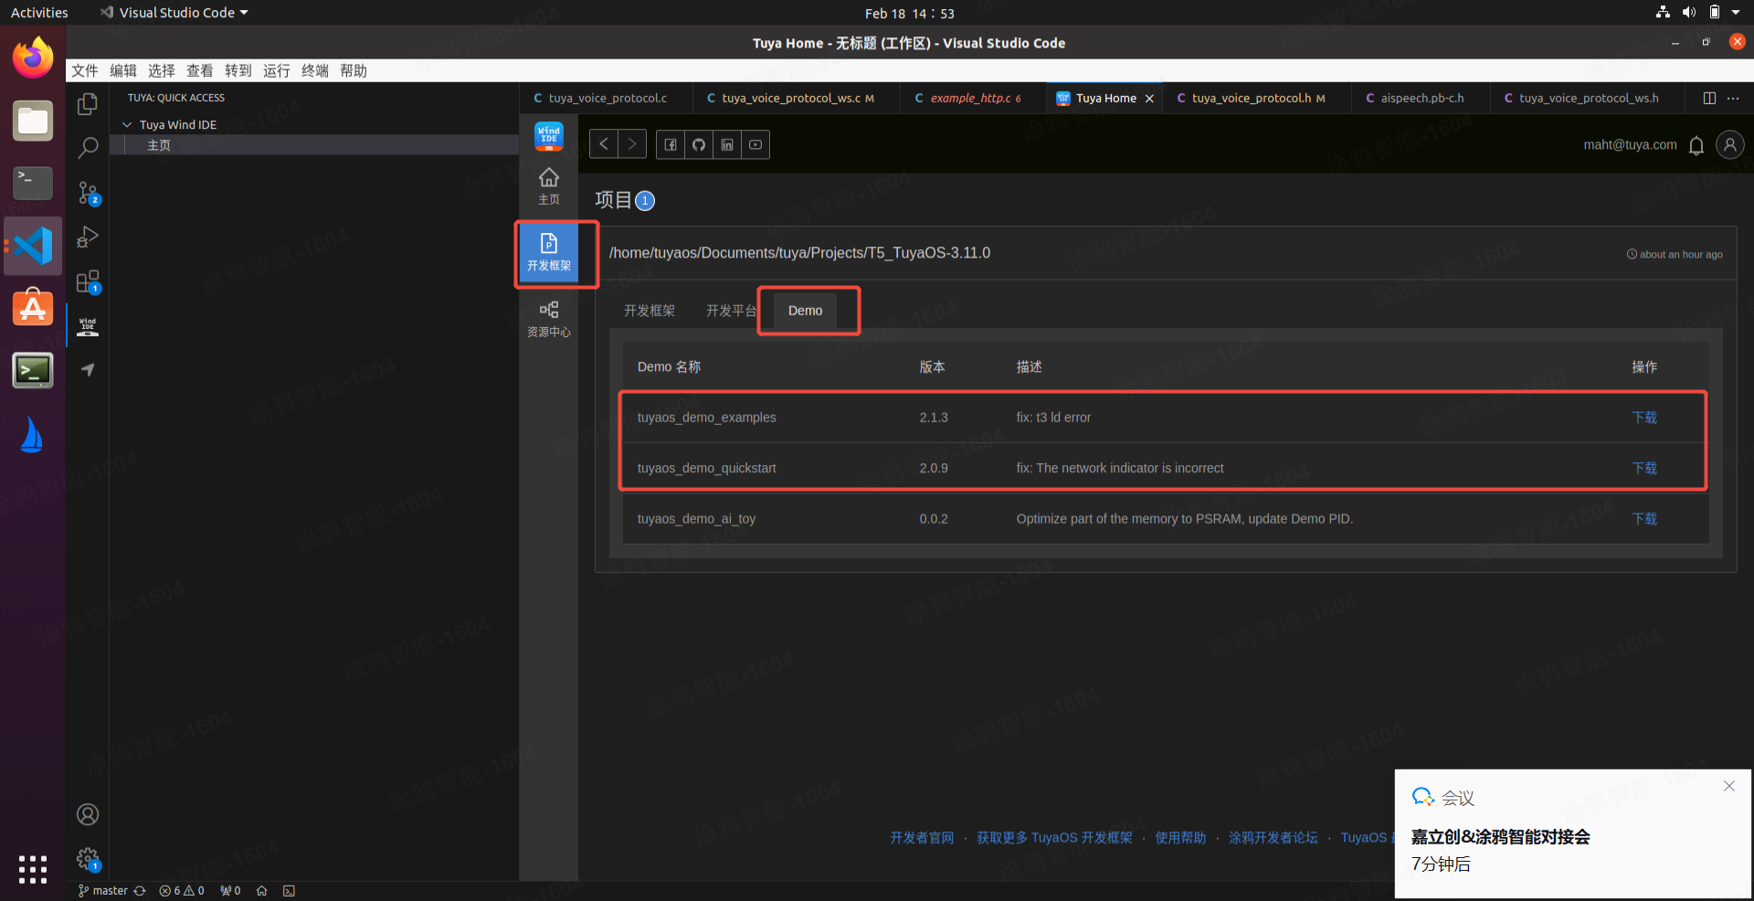Download tuyaos_demo_quickstart via 下载
This screenshot has width=1754, height=901.
pyautogui.click(x=1644, y=468)
